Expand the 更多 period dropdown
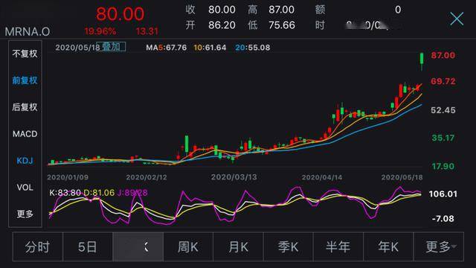The image size is (476, 268). [x=439, y=246]
